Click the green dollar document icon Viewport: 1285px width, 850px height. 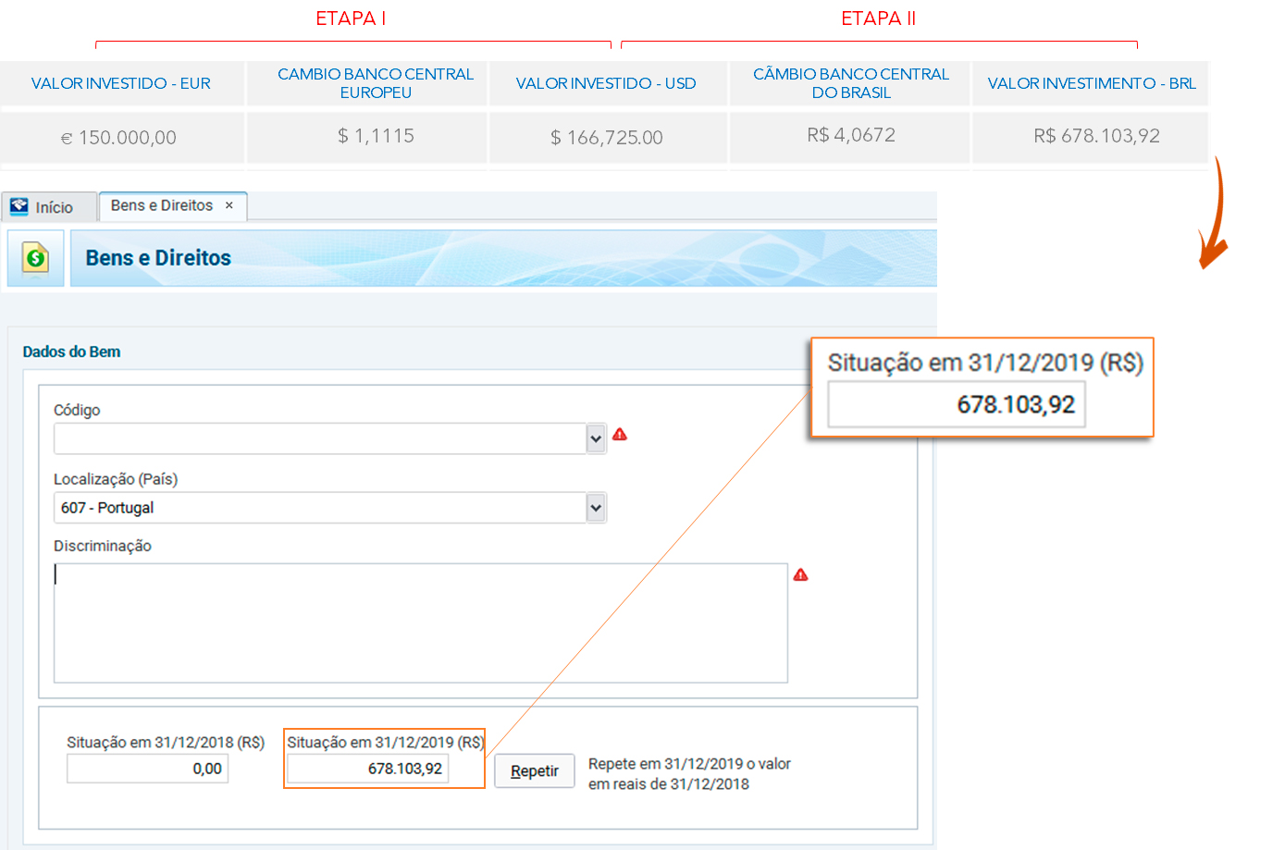36,258
